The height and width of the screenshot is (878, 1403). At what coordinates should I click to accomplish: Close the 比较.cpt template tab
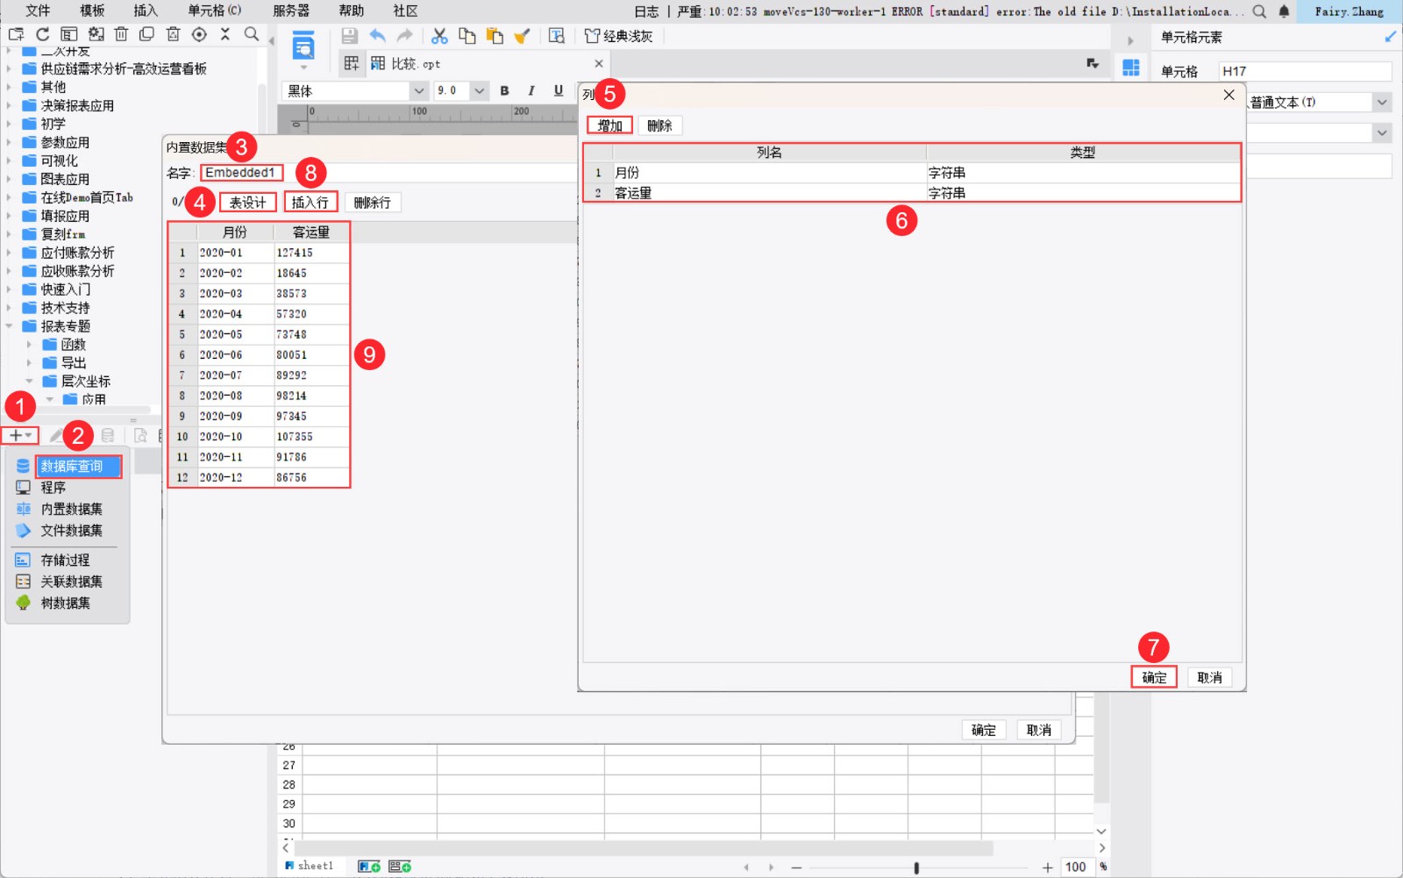pos(599,64)
